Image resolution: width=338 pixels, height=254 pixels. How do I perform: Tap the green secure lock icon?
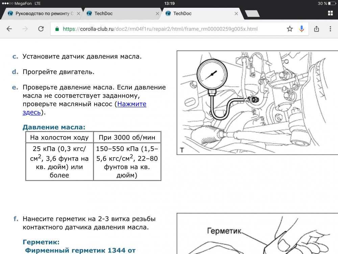pyautogui.click(x=57, y=29)
